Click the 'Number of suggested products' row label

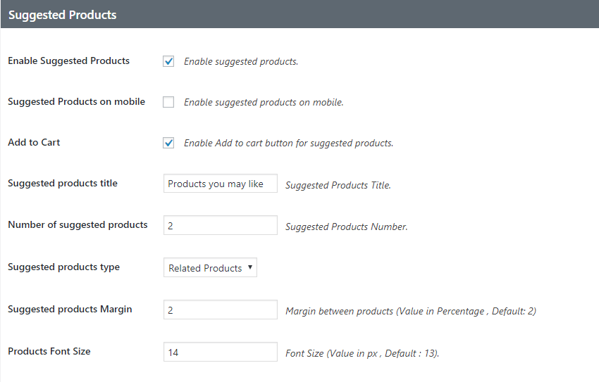point(78,224)
